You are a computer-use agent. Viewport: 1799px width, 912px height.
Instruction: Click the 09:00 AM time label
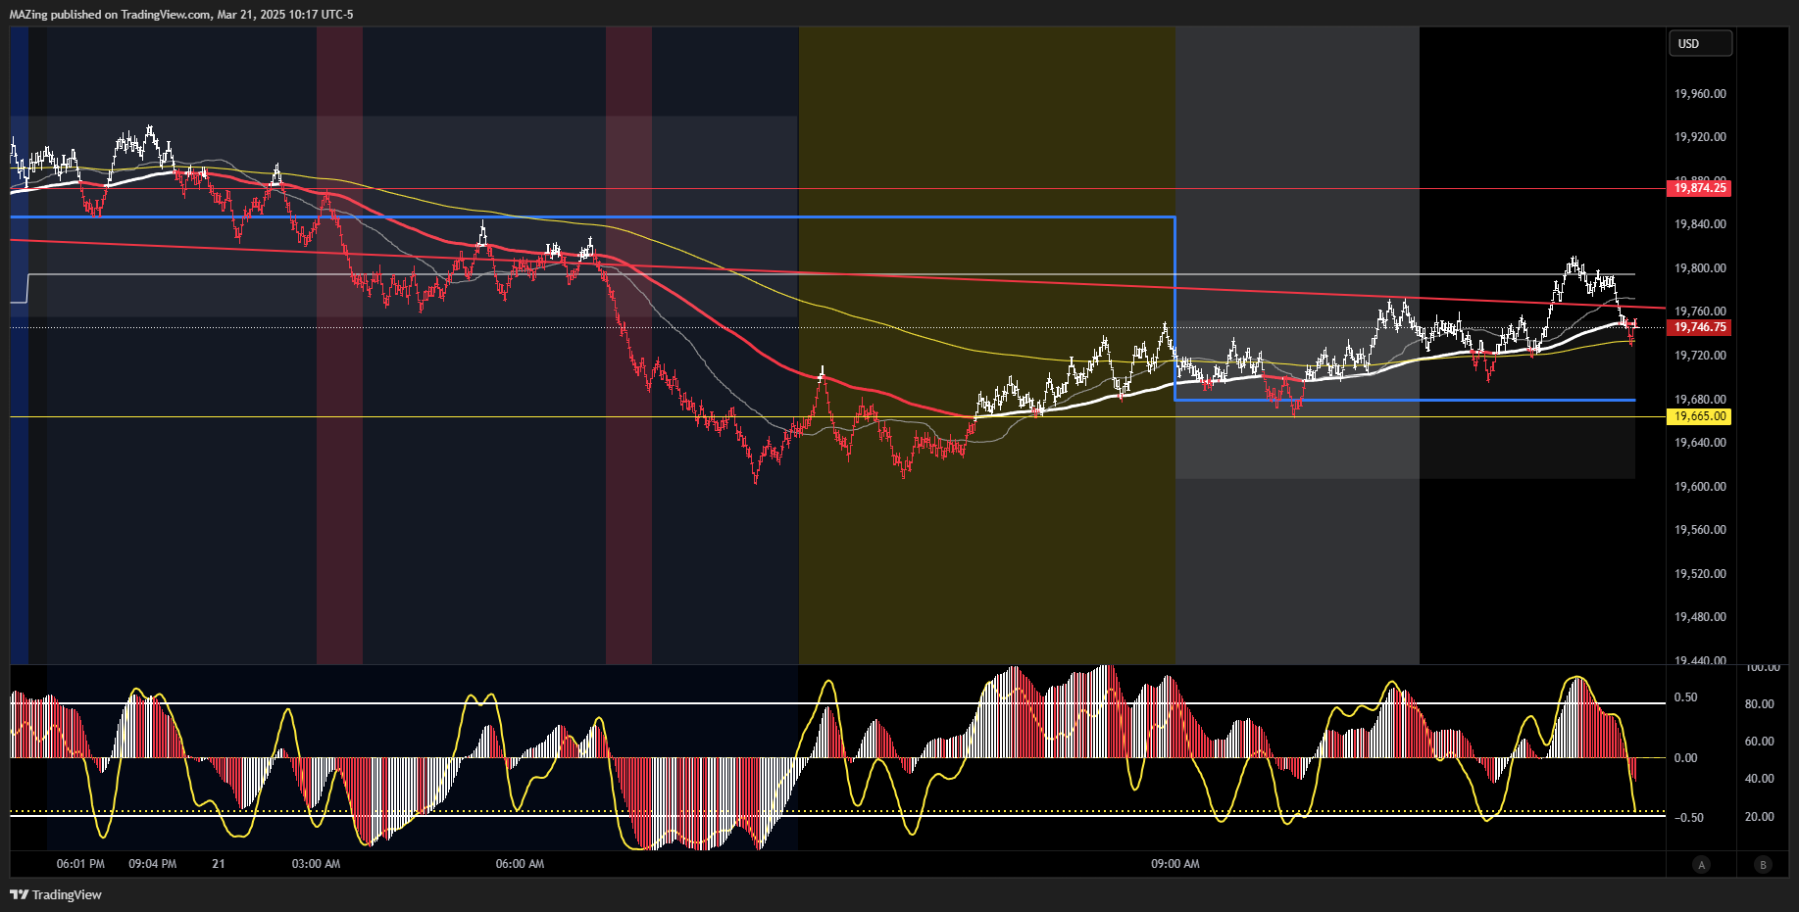click(x=1175, y=864)
